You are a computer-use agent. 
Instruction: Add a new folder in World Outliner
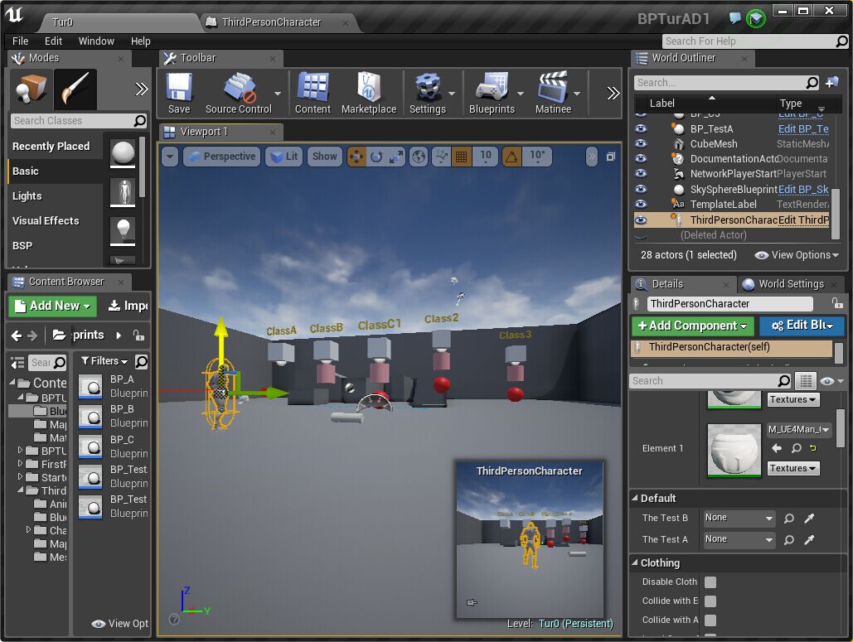tap(832, 83)
